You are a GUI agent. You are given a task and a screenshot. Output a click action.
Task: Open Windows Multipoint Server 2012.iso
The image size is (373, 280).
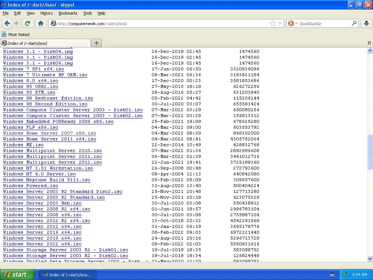[52, 162]
